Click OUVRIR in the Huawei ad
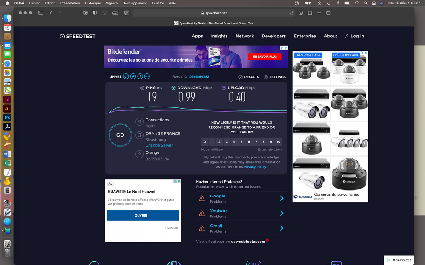Image resolution: width=425 pixels, height=265 pixels. [x=143, y=215]
